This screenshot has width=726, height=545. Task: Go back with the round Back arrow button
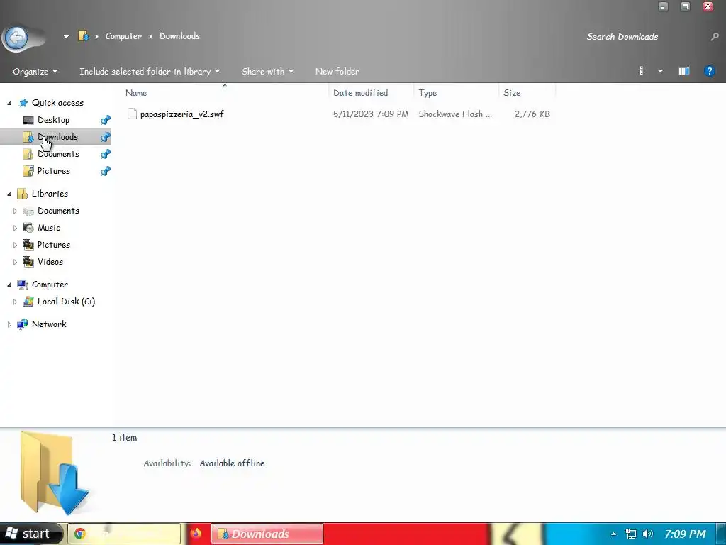(x=17, y=38)
